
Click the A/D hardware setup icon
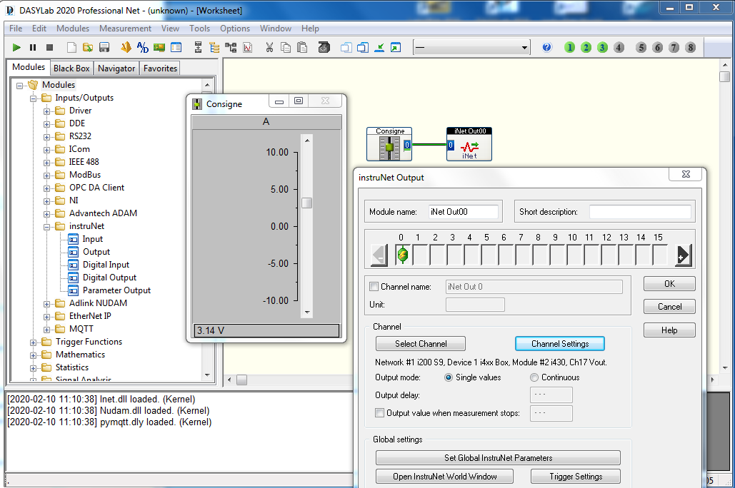click(143, 47)
